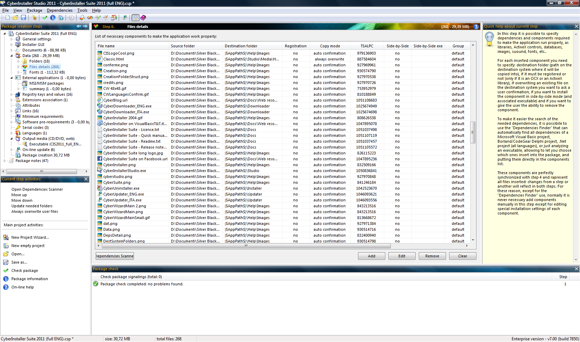This screenshot has height=342, width=580.
Task: Click the globe online update toolbar icon
Action: (x=125, y=17)
